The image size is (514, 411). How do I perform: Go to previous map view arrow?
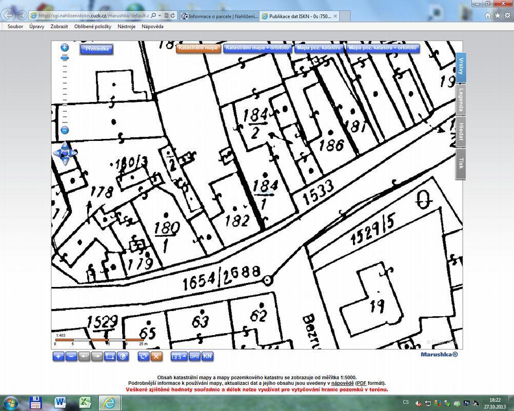[x=84, y=356]
